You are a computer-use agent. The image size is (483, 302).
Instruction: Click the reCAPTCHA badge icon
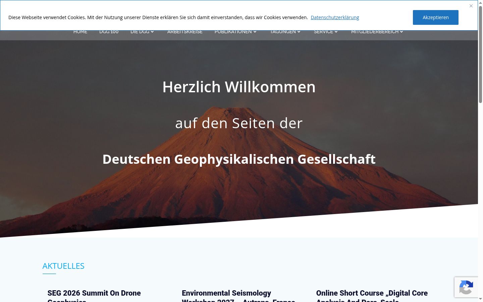[466, 287]
